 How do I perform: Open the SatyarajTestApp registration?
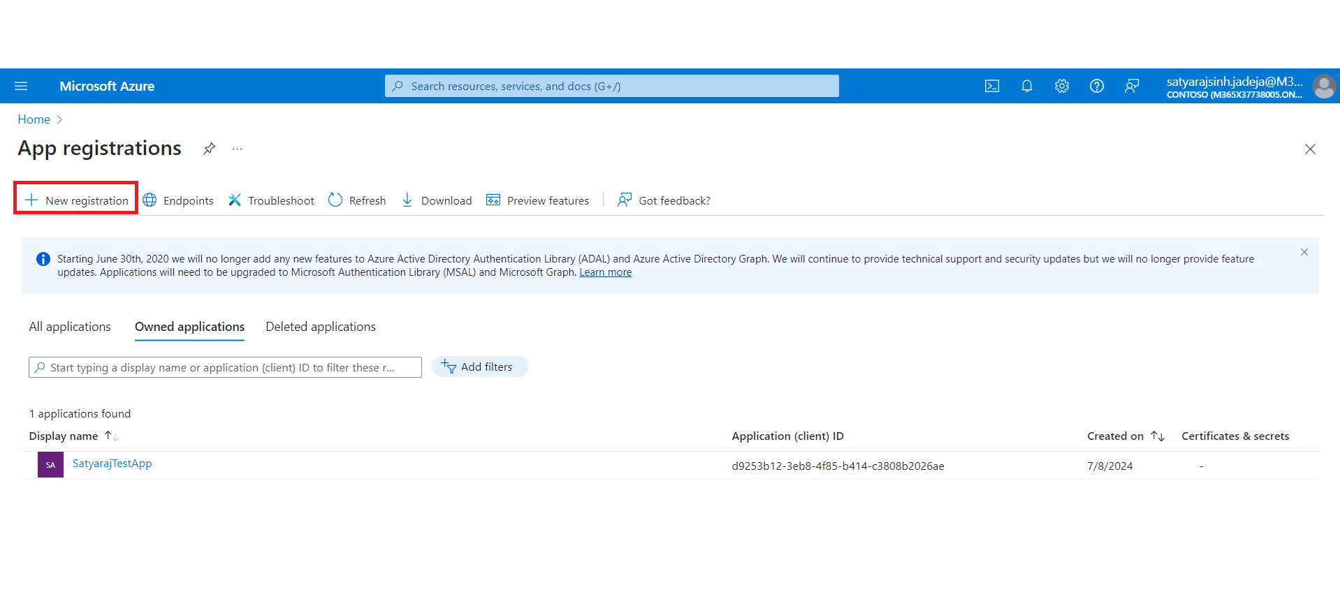point(112,464)
